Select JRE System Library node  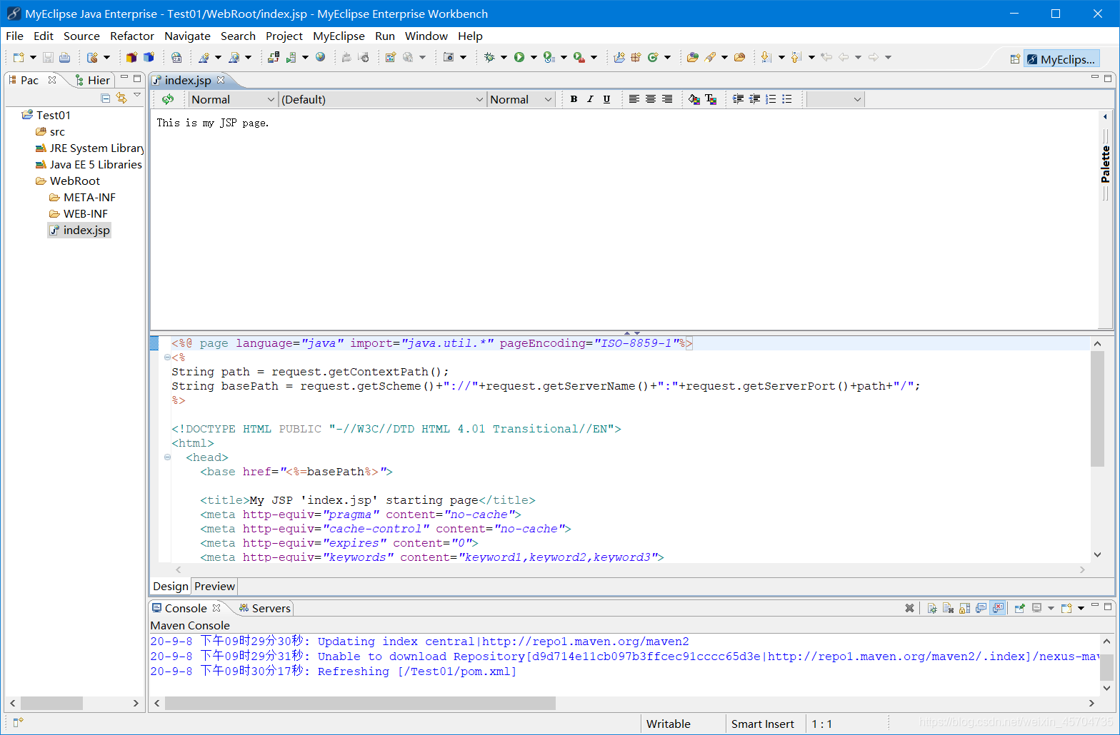pos(90,148)
